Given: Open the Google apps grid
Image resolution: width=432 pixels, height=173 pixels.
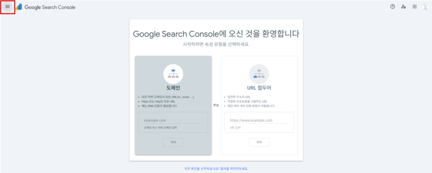Looking at the screenshot, I should coord(414,7).
